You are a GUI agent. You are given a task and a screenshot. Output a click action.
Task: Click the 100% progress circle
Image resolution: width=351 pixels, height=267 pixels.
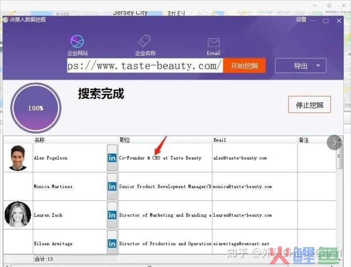point(36,108)
